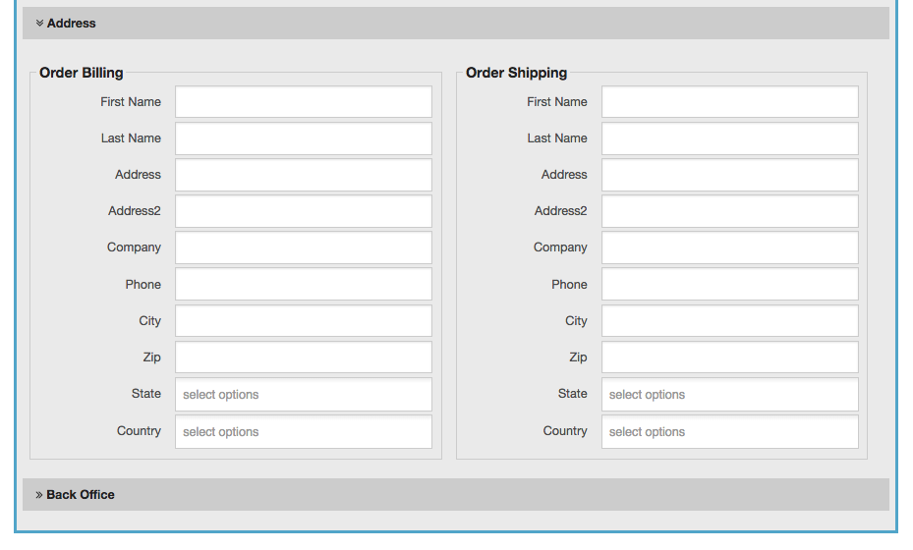The image size is (913, 550).
Task: Open the Order Billing Country dropdown
Action: tap(304, 432)
